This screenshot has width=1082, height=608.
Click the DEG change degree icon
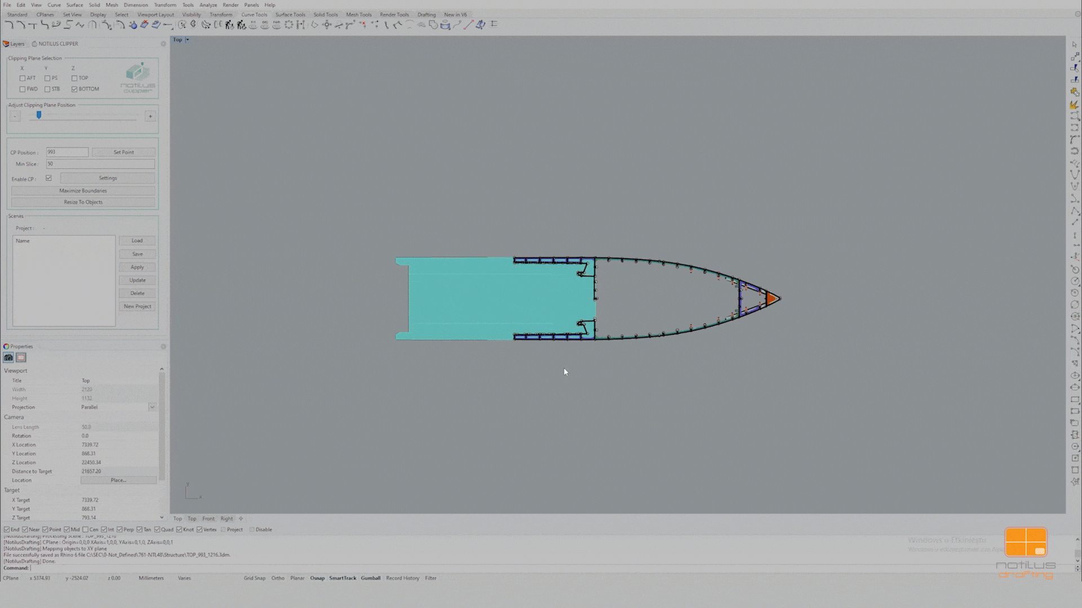tap(265, 25)
